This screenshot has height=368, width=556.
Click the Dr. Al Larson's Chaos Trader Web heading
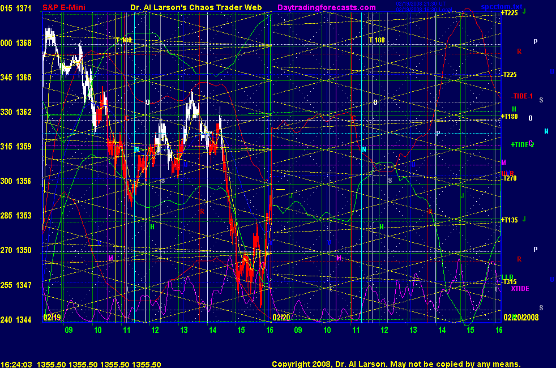coord(196,7)
